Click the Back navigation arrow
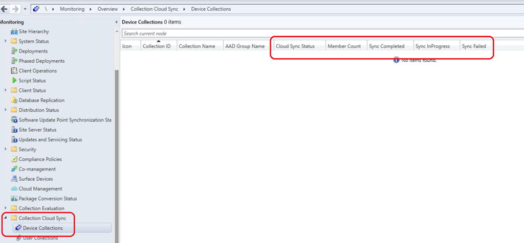Image resolution: width=524 pixels, height=243 pixels. (5, 9)
